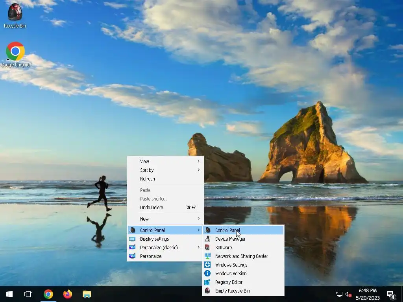Open Windows Settings from the submenu
The width and height of the screenshot is (403, 302).
click(x=243, y=265)
